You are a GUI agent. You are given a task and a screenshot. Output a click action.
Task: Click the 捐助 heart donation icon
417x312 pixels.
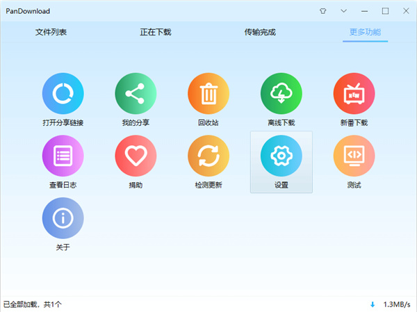pos(136,156)
